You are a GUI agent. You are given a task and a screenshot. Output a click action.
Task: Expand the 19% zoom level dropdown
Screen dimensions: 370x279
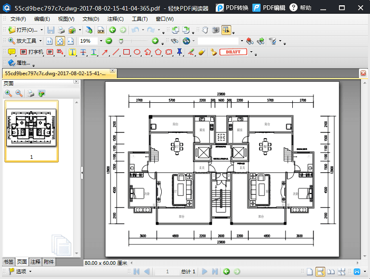[x=100, y=41]
